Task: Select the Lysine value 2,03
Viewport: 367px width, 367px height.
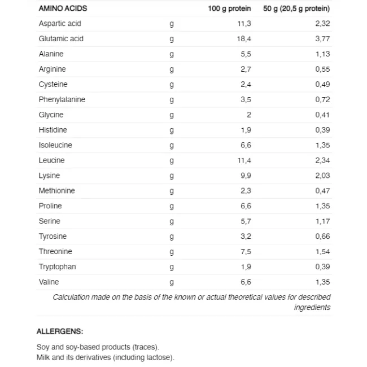Action: pos(322,176)
